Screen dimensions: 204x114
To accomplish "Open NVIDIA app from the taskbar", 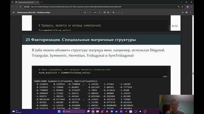I will (x=126, y=111).
